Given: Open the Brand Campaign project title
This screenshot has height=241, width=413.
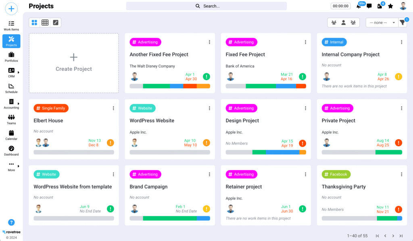Looking at the screenshot, I should pos(148,187).
